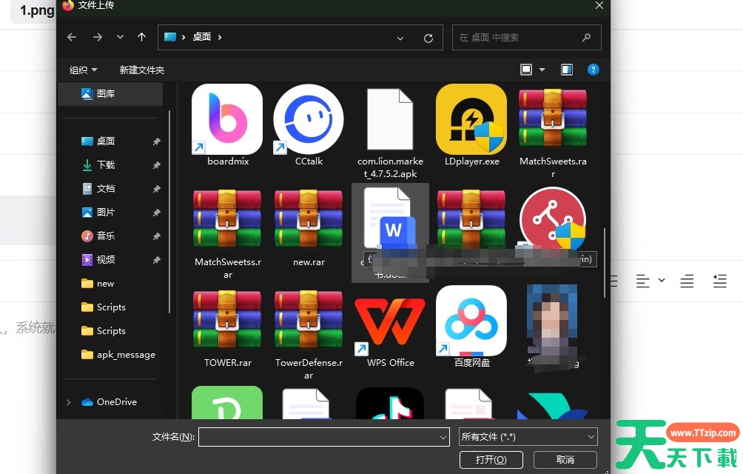This screenshot has height=474, width=743.
Task: Click the 打开 button
Action: 491,460
